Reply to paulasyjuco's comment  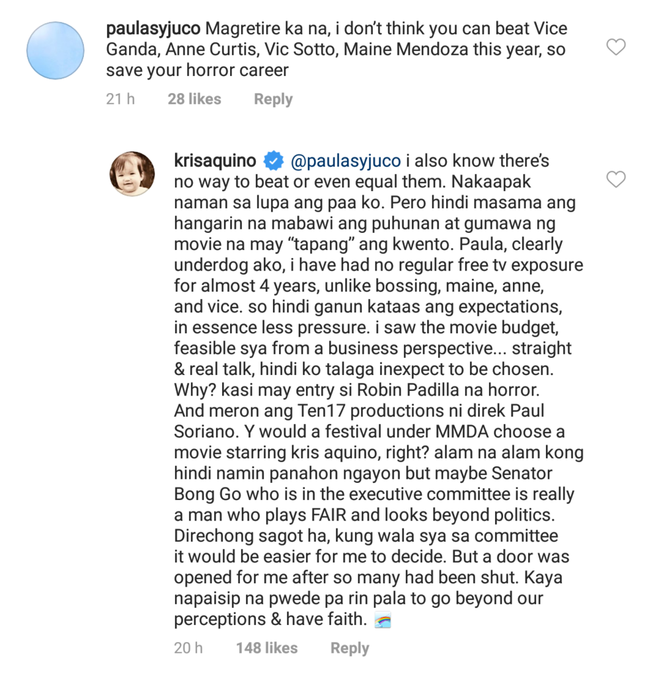273,99
